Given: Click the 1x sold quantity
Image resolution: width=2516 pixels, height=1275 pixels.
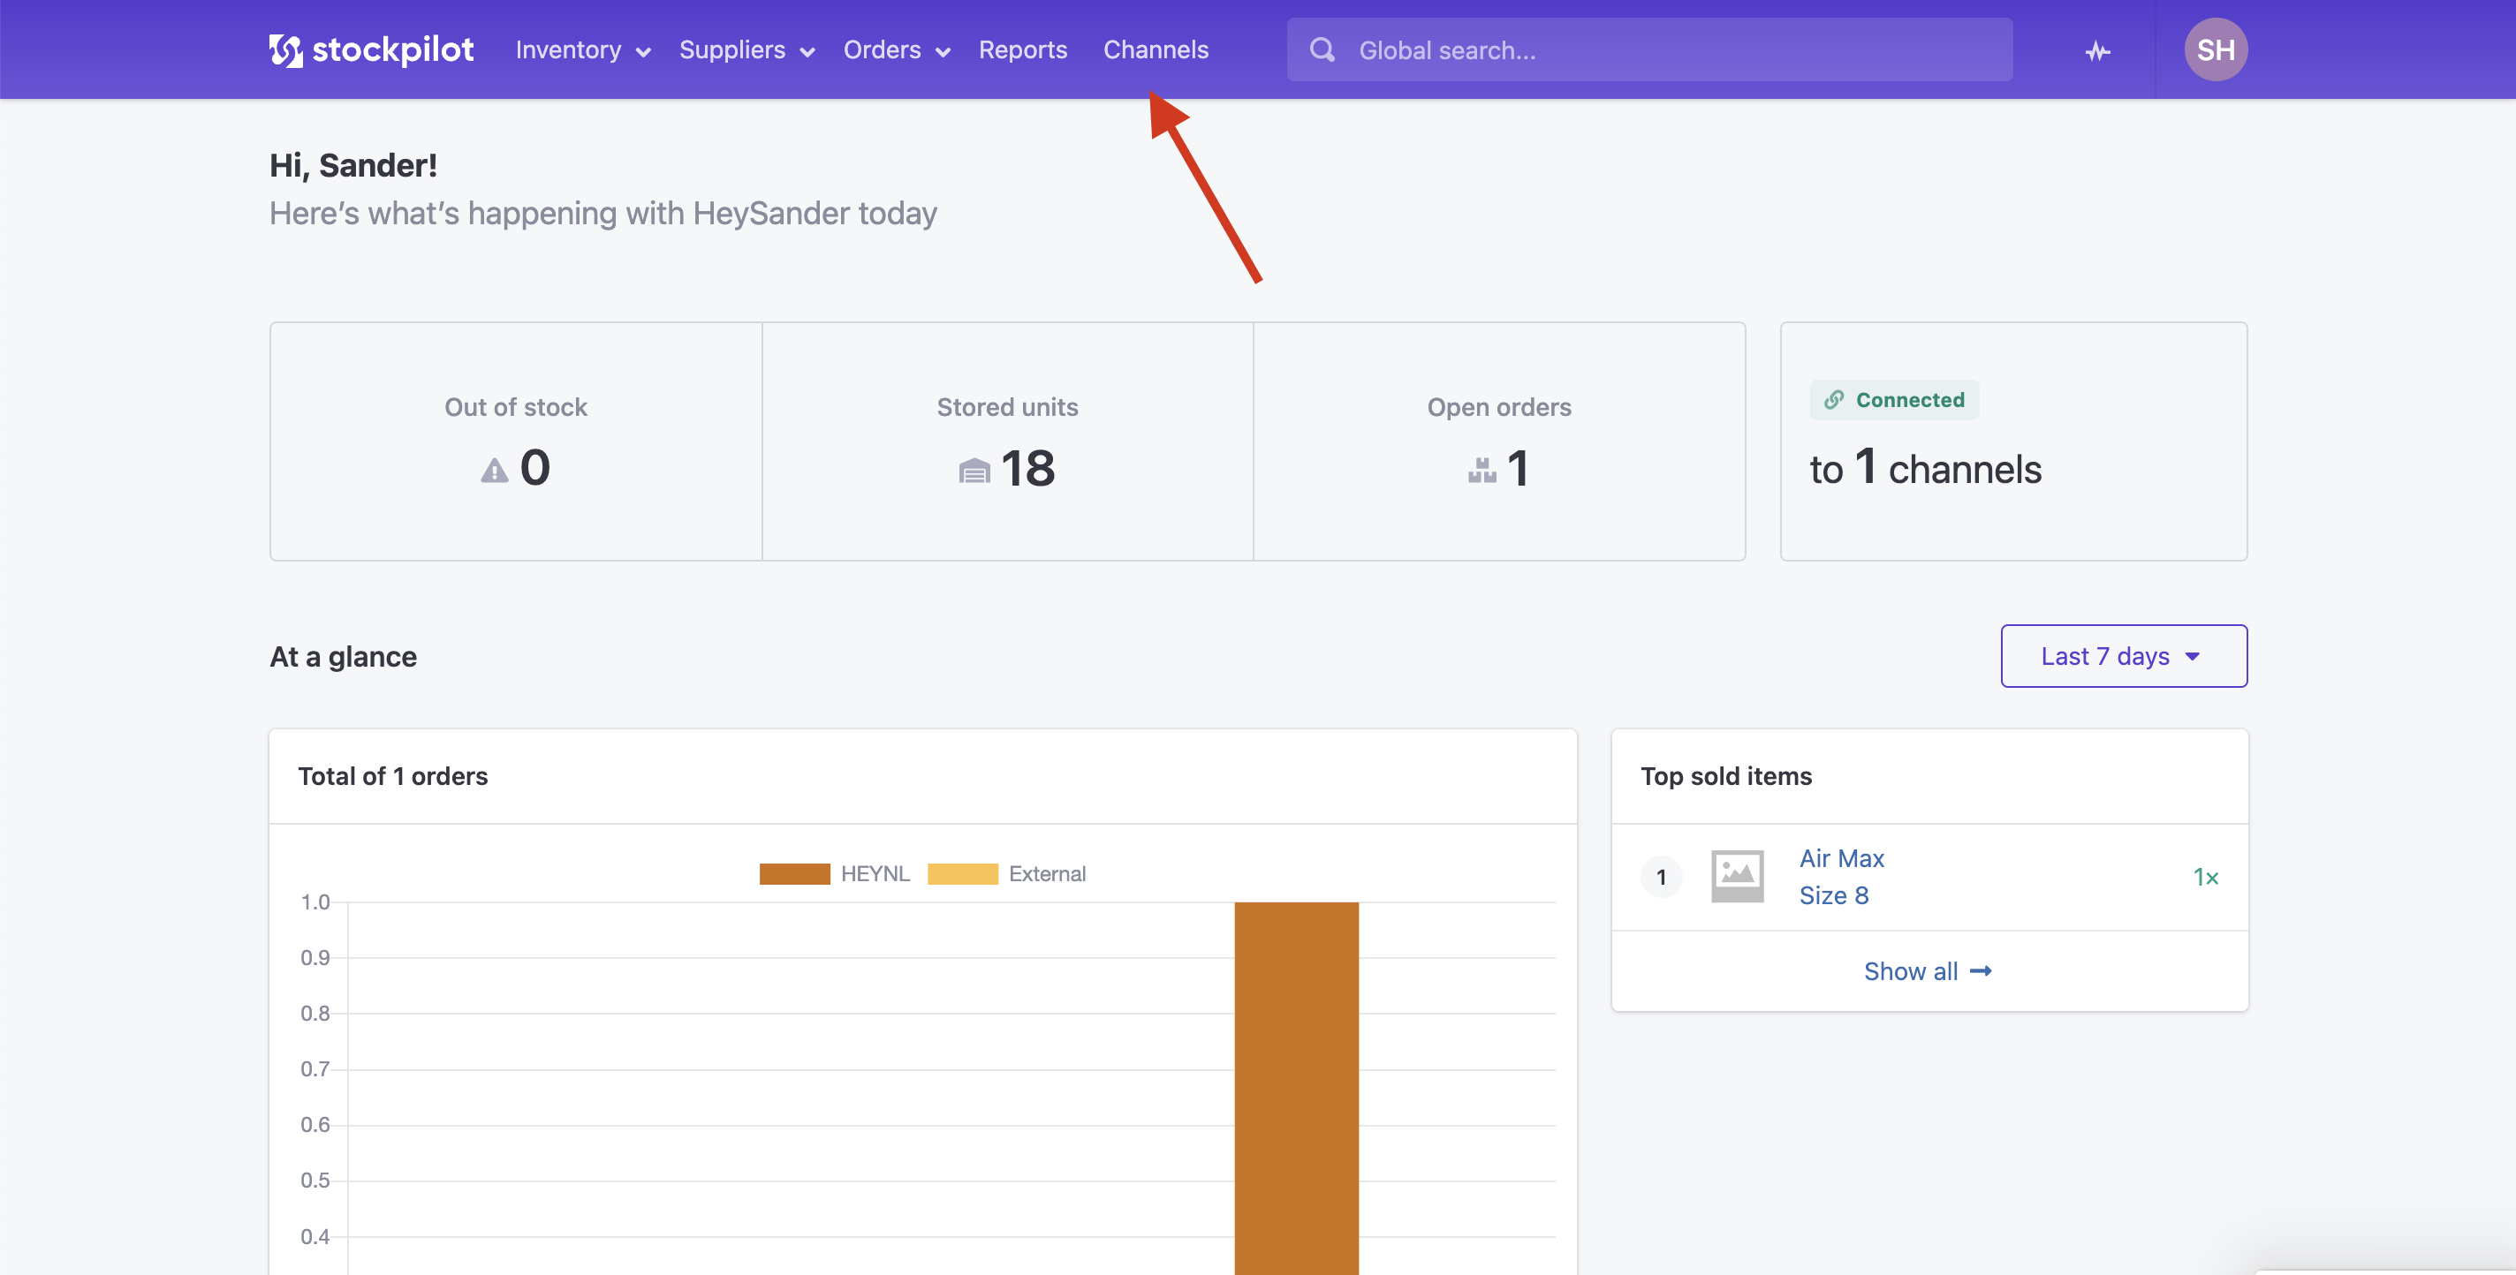Looking at the screenshot, I should pos(2205,877).
